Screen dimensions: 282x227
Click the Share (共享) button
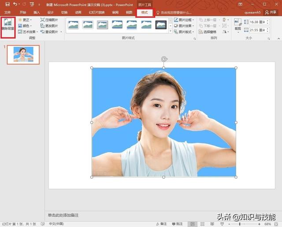pyautogui.click(x=270, y=13)
